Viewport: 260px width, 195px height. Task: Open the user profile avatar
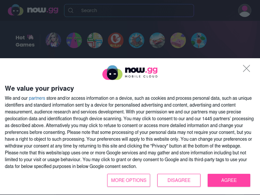pos(244,10)
